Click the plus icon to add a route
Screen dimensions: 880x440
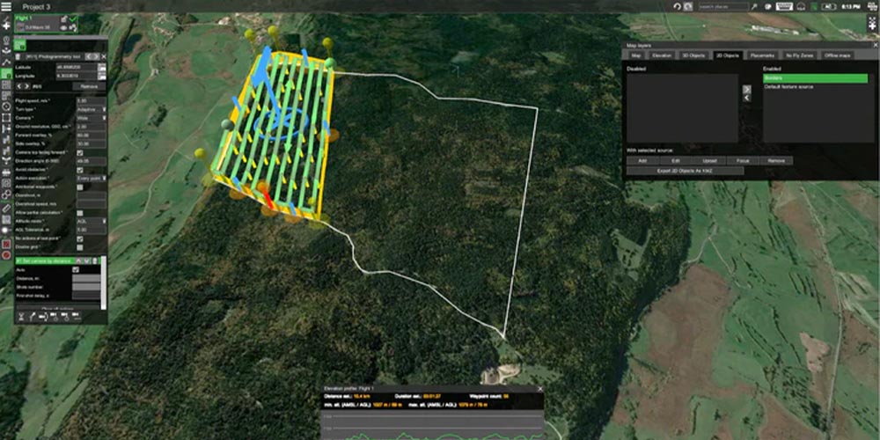[6, 26]
